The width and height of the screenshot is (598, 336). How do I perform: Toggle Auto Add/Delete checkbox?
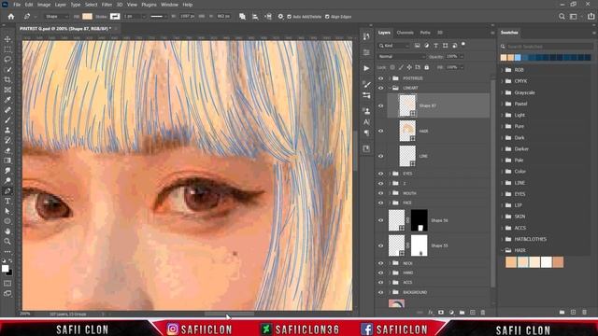(x=289, y=17)
